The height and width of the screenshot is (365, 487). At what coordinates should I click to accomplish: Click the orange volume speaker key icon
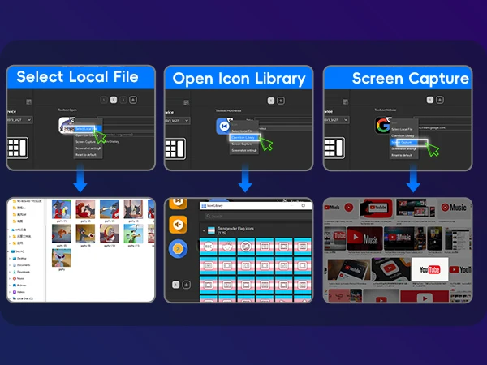(x=178, y=225)
